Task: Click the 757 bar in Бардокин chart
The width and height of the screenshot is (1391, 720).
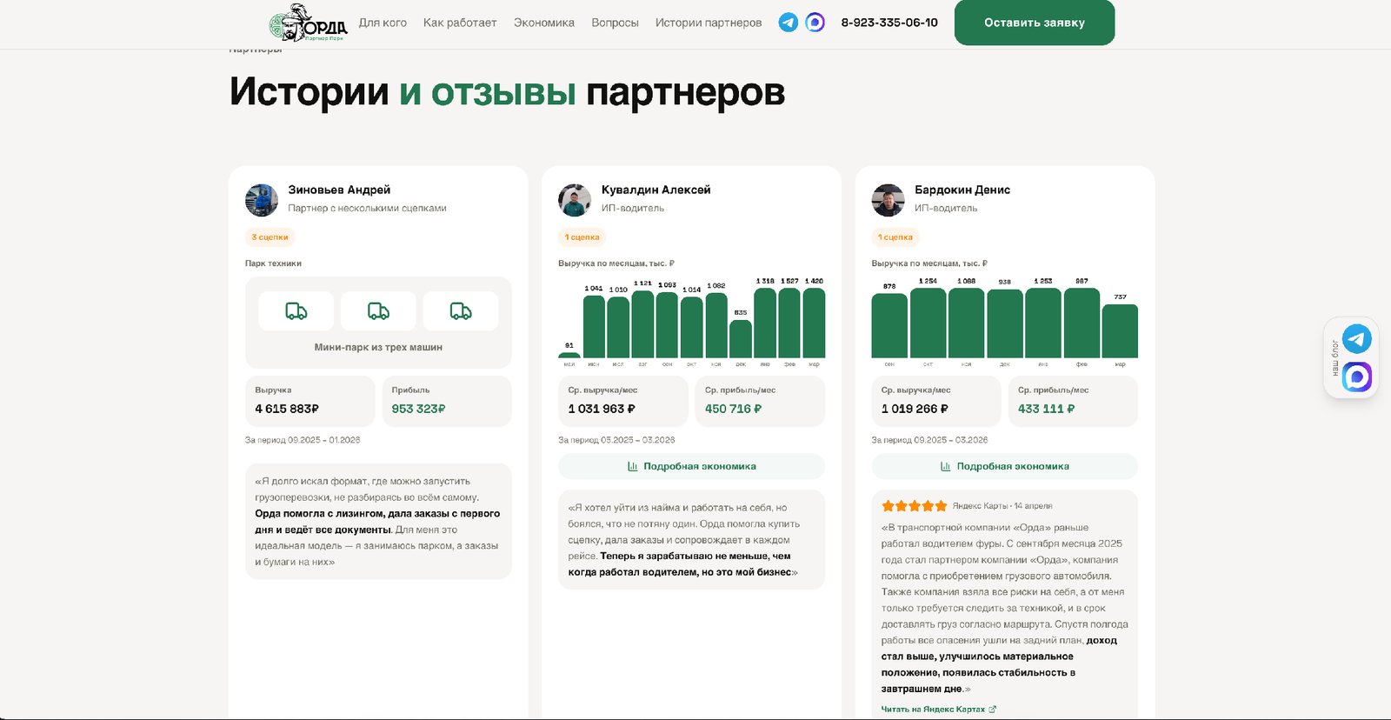Action: point(1120,330)
